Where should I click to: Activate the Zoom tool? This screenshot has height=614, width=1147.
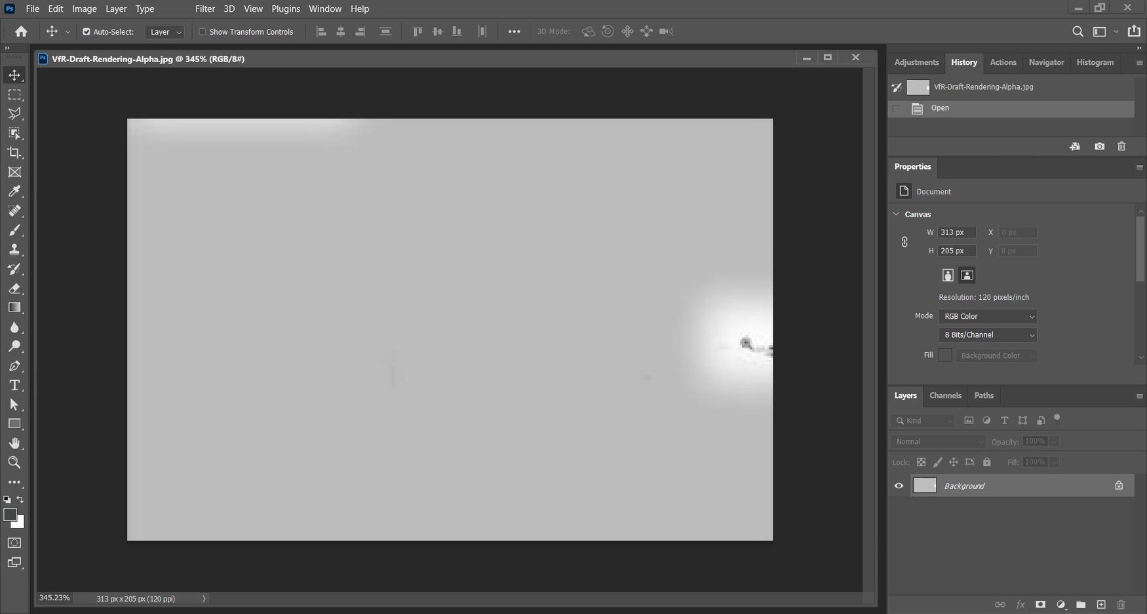click(x=14, y=463)
